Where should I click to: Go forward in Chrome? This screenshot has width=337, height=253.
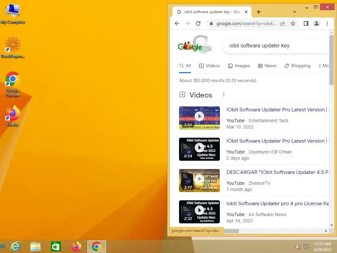(187, 23)
